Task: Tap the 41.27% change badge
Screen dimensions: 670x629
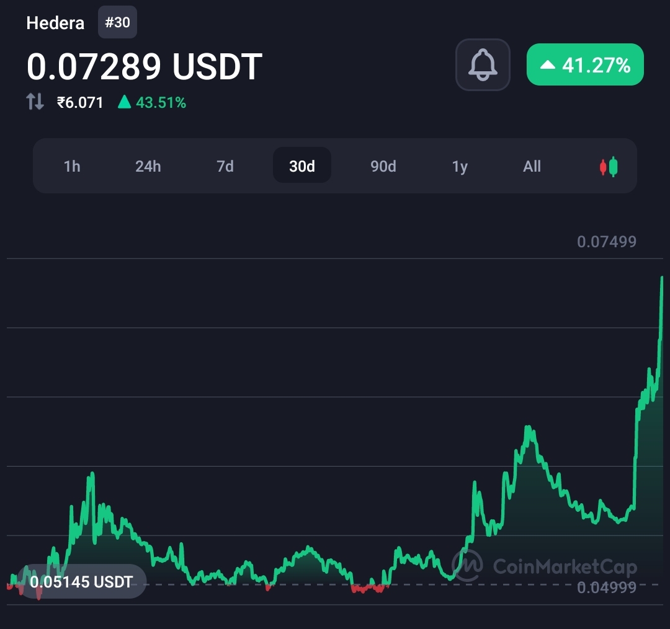Action: pos(585,64)
